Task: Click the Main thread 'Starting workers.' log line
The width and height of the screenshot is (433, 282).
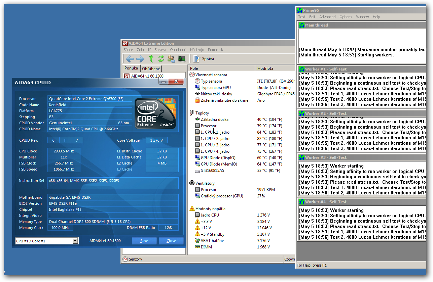Action: click(x=347, y=55)
